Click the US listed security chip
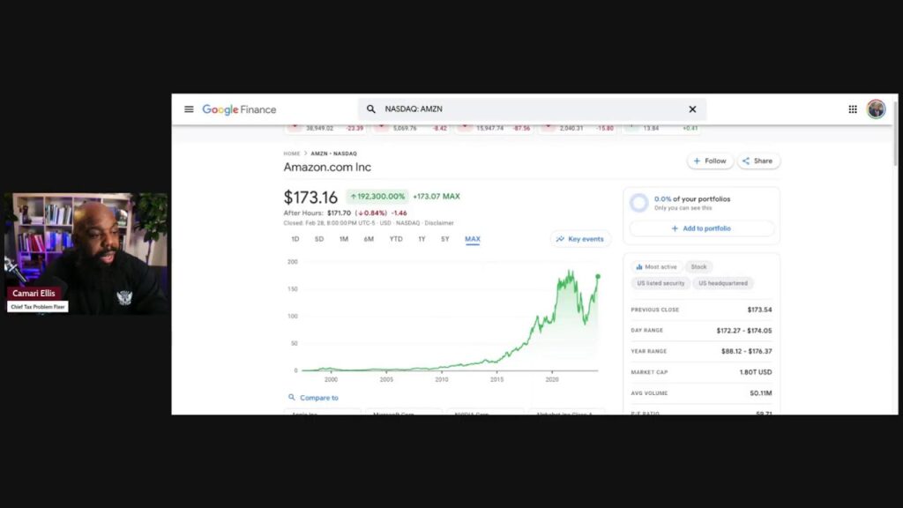The image size is (903, 508). click(x=661, y=283)
